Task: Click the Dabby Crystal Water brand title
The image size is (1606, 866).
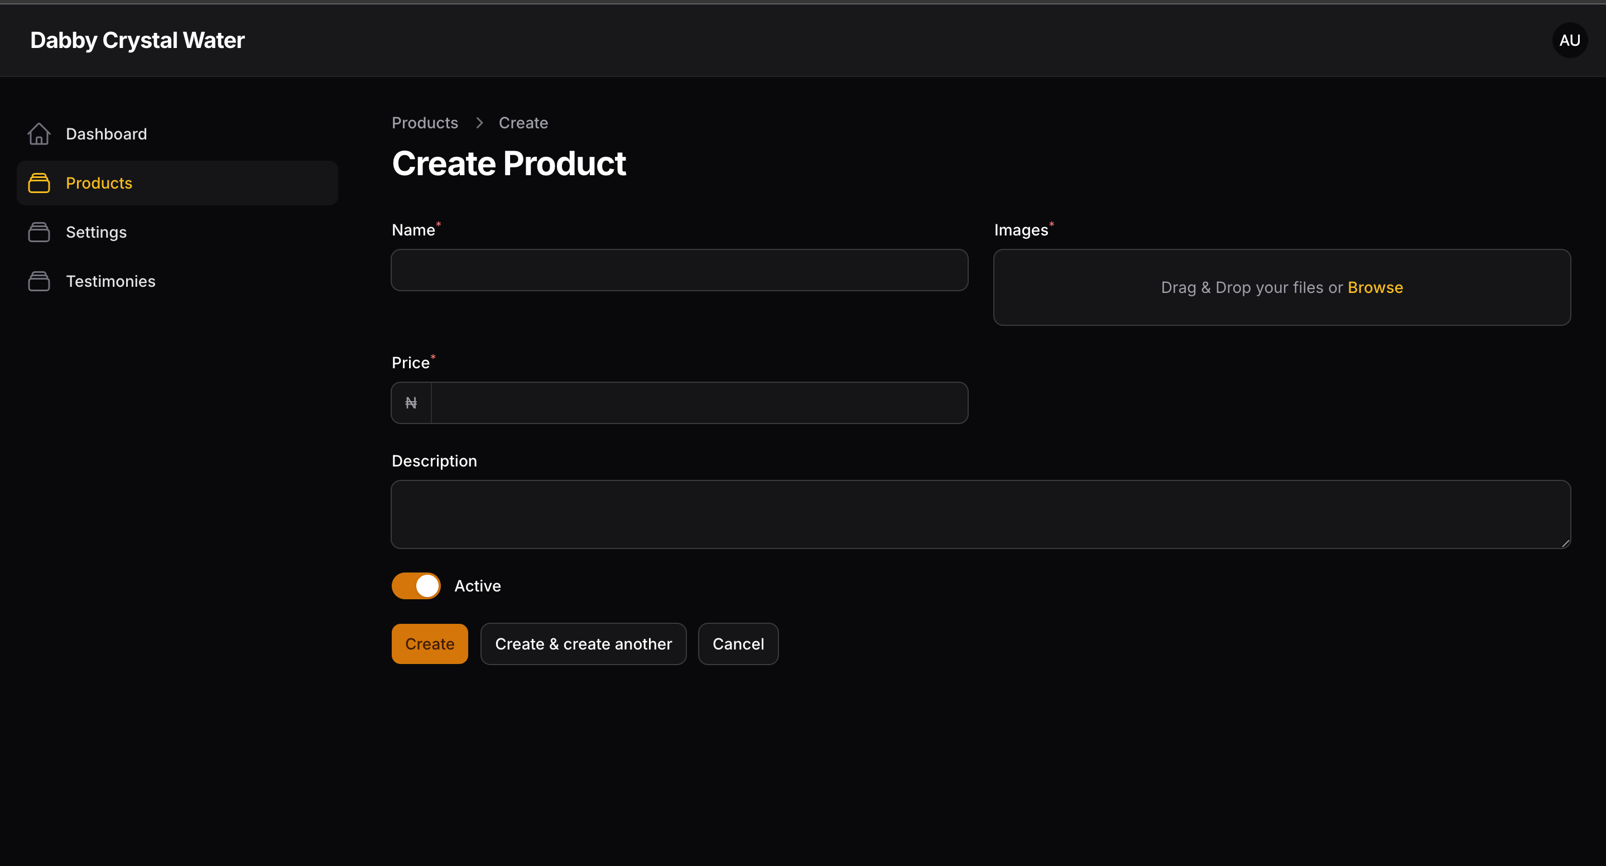Action: (137, 41)
